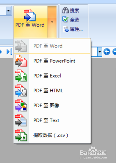Select PDF 至 Excel menu entry

[x=52, y=76]
